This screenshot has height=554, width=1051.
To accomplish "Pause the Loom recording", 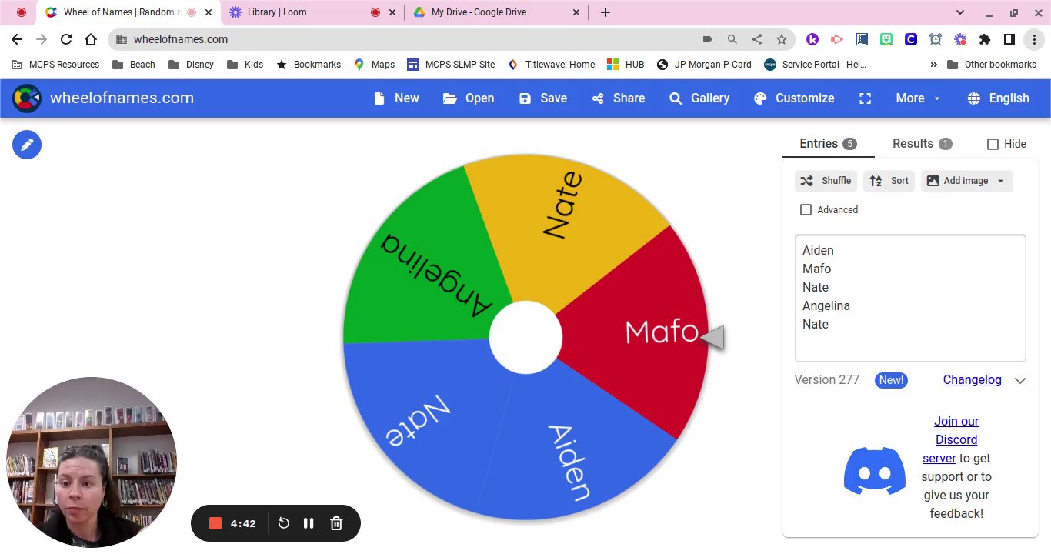I will (x=309, y=523).
